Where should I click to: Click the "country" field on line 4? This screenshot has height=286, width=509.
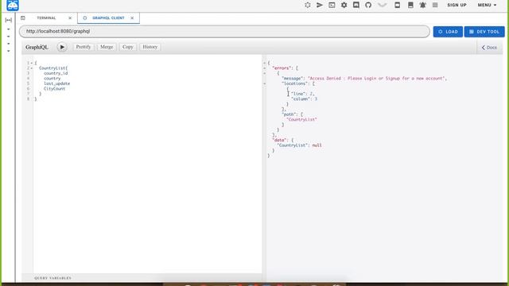[52, 79]
